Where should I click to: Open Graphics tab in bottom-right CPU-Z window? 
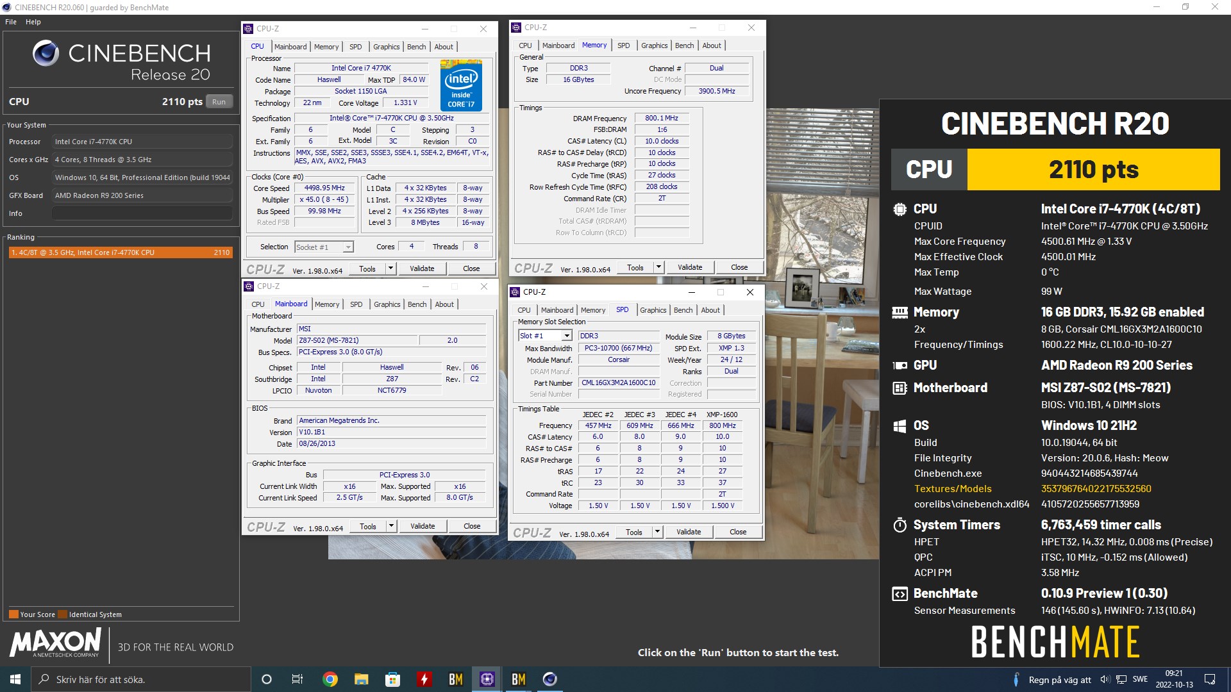tap(653, 310)
